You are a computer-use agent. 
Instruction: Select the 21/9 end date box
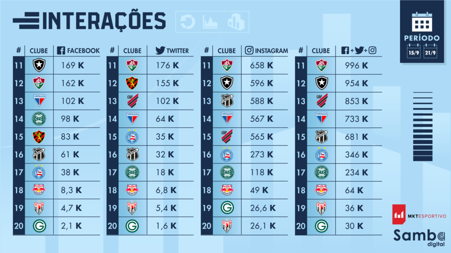coord(430,51)
